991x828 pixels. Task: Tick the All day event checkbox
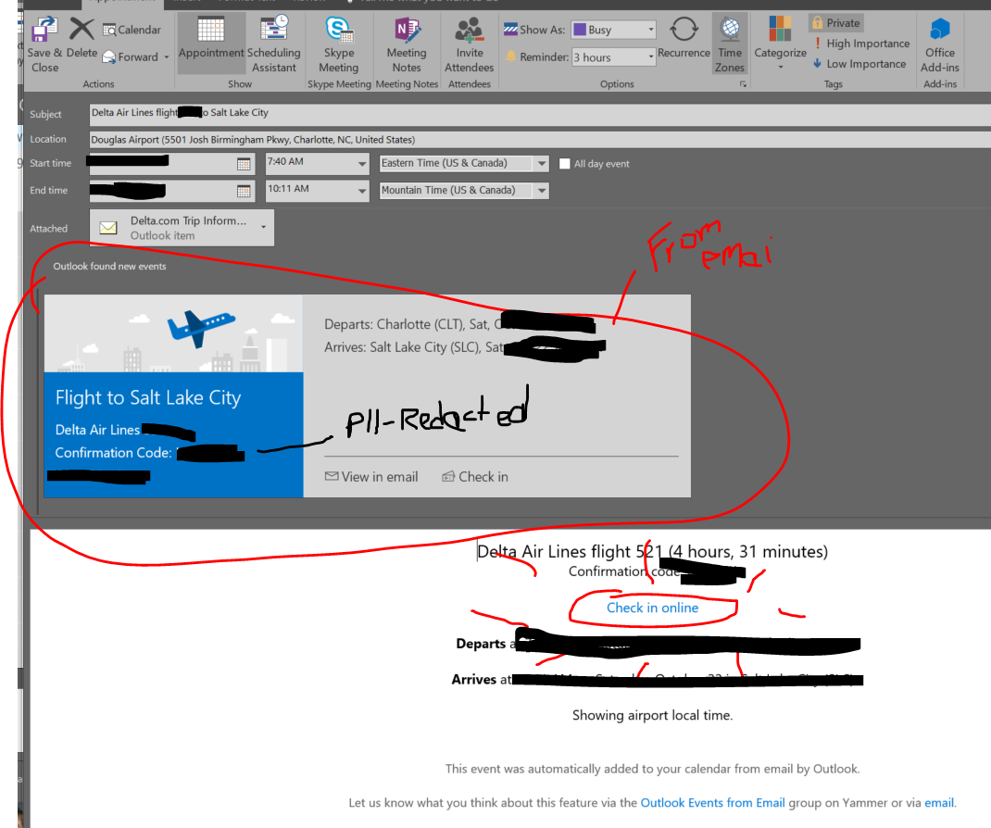tap(564, 164)
